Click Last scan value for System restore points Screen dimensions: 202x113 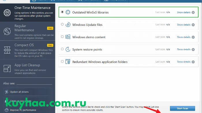click(168, 49)
